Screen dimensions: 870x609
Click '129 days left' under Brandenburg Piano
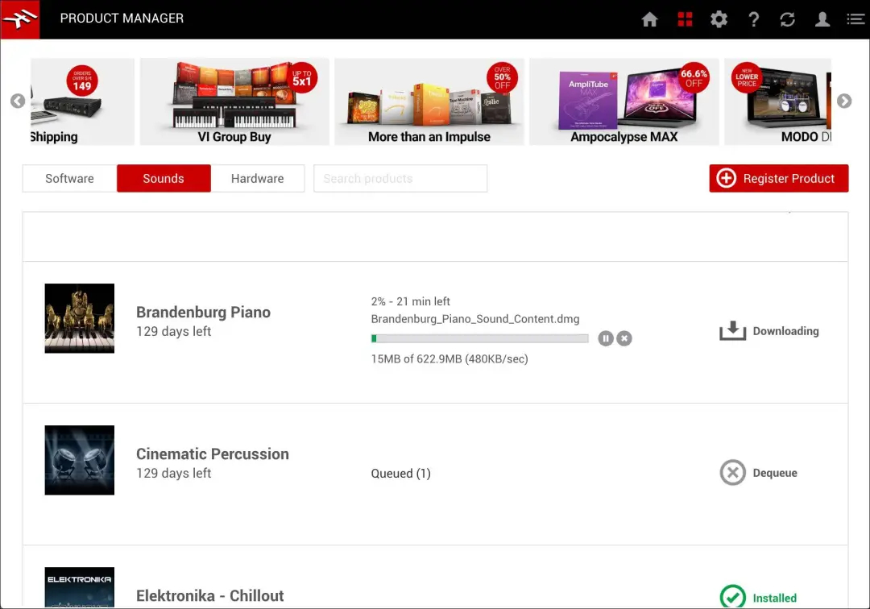pos(174,331)
